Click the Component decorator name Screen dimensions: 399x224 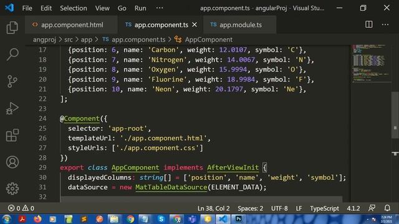pyautogui.click(x=82, y=119)
